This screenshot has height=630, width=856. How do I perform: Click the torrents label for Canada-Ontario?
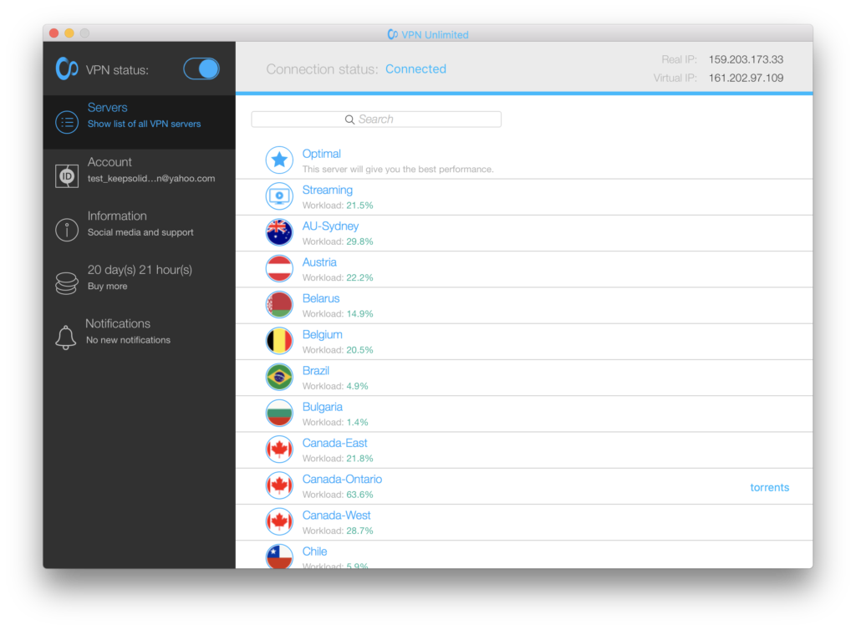click(769, 488)
